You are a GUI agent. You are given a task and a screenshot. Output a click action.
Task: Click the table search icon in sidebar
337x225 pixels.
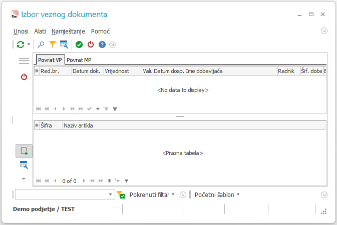(x=24, y=165)
